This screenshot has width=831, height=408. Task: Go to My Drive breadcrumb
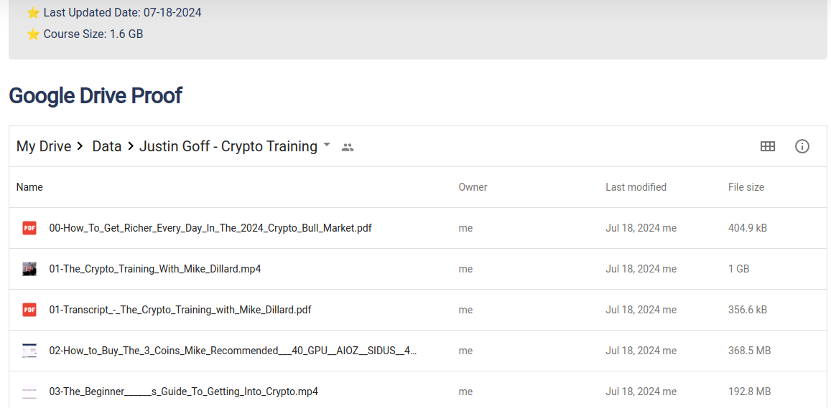(x=44, y=146)
